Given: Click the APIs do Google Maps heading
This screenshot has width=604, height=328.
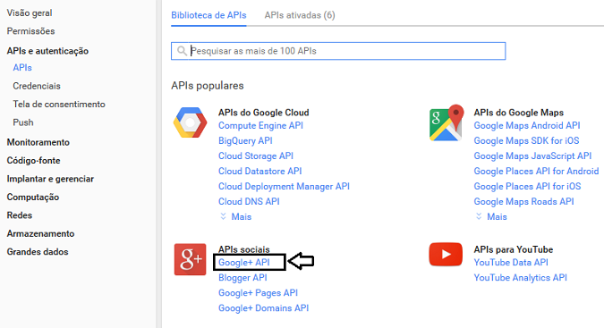Looking at the screenshot, I should click(x=518, y=113).
